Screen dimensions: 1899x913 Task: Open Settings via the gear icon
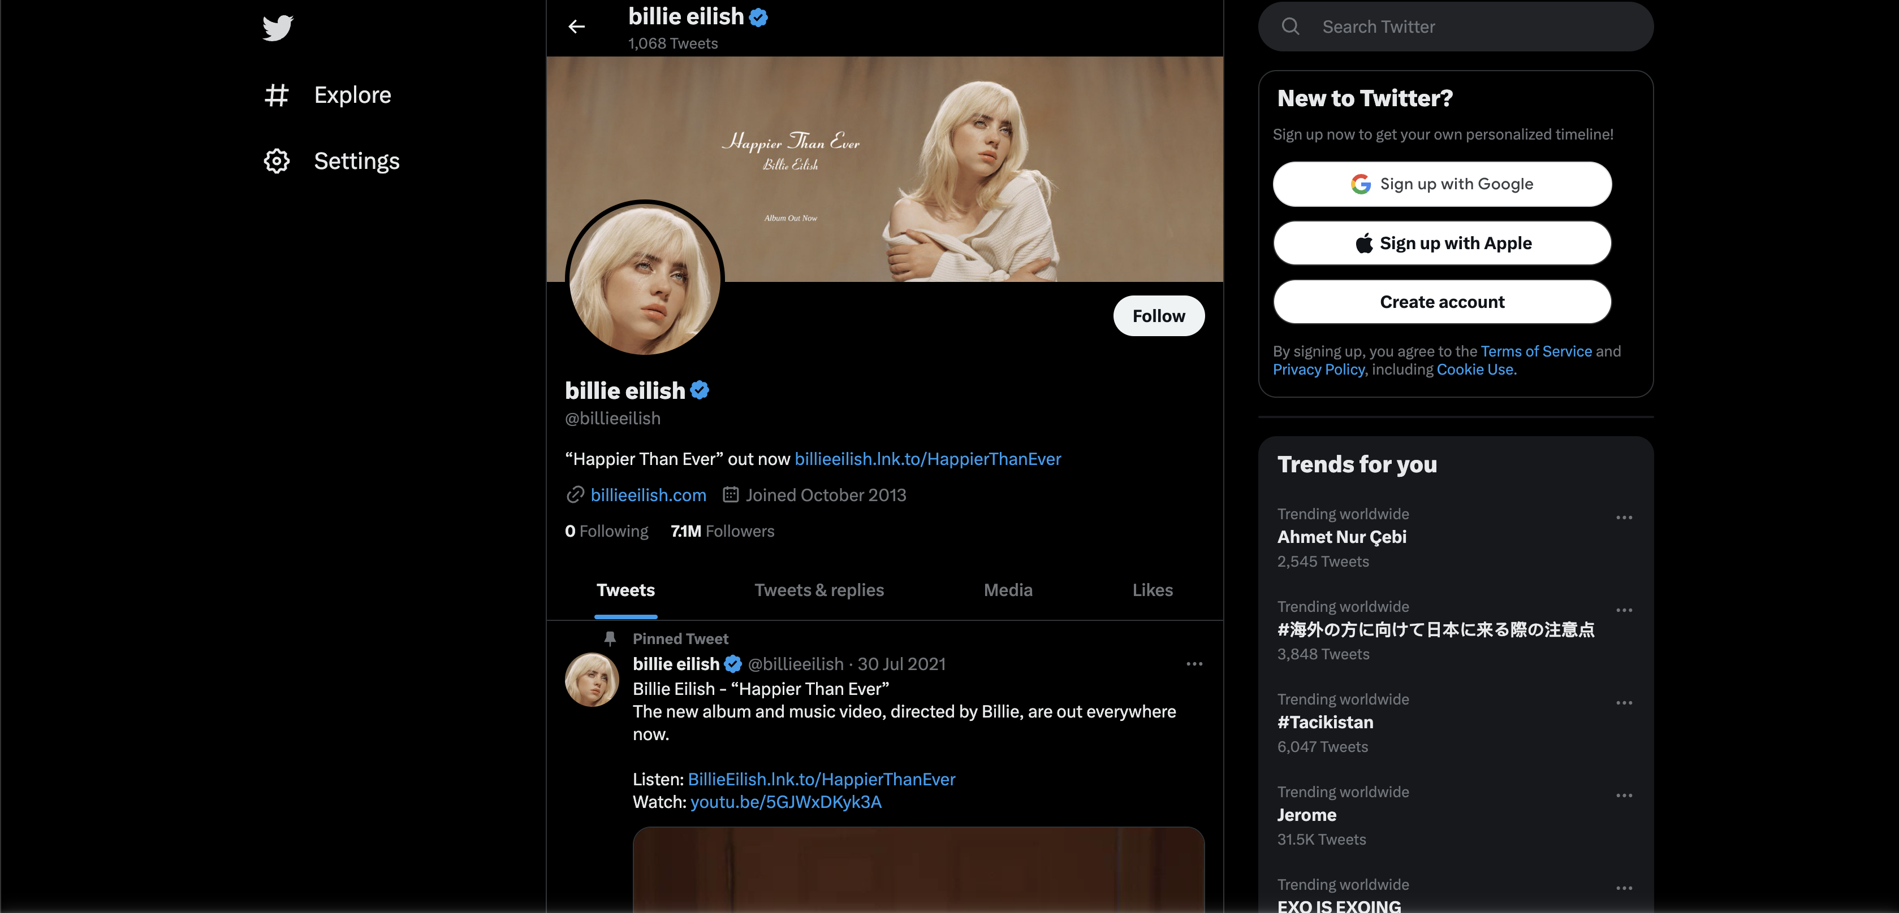[277, 161]
